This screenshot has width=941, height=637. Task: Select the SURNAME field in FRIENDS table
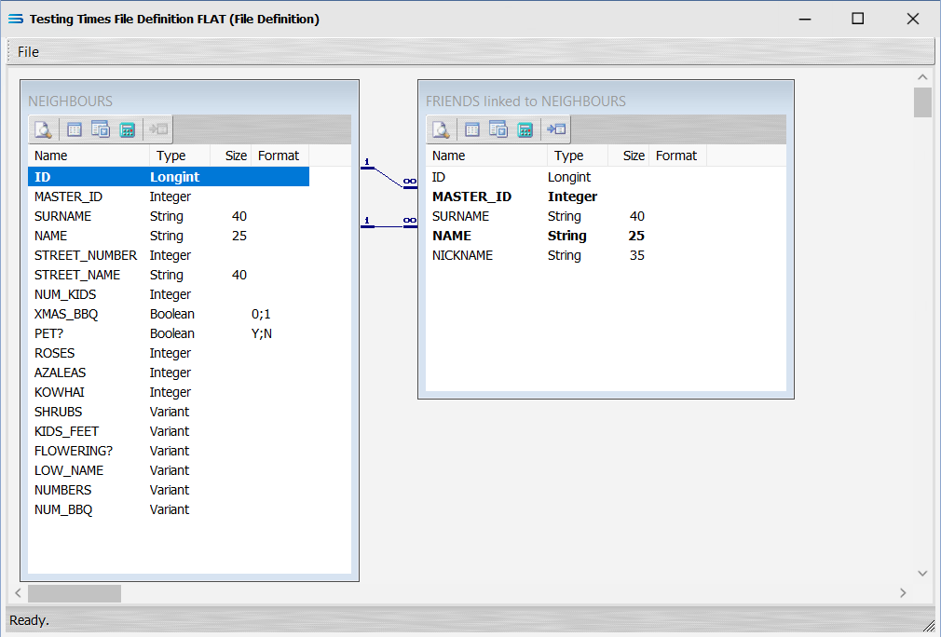(x=566, y=217)
